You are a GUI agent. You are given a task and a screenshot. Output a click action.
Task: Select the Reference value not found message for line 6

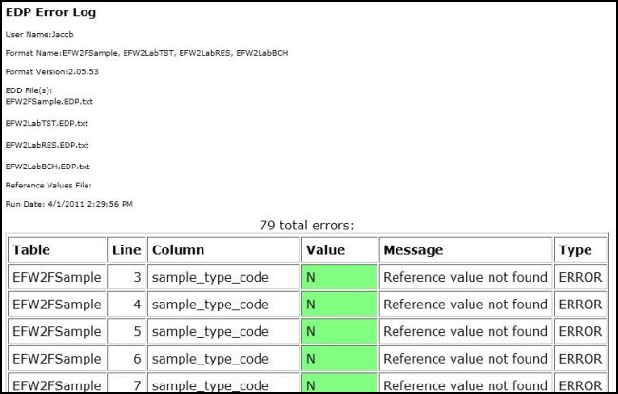[x=465, y=360]
